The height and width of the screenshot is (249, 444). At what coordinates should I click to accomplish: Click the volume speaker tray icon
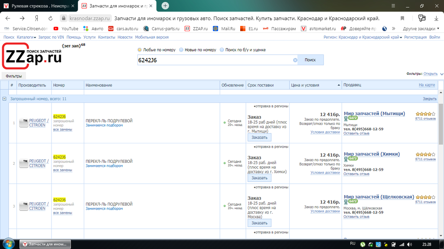(x=409, y=245)
